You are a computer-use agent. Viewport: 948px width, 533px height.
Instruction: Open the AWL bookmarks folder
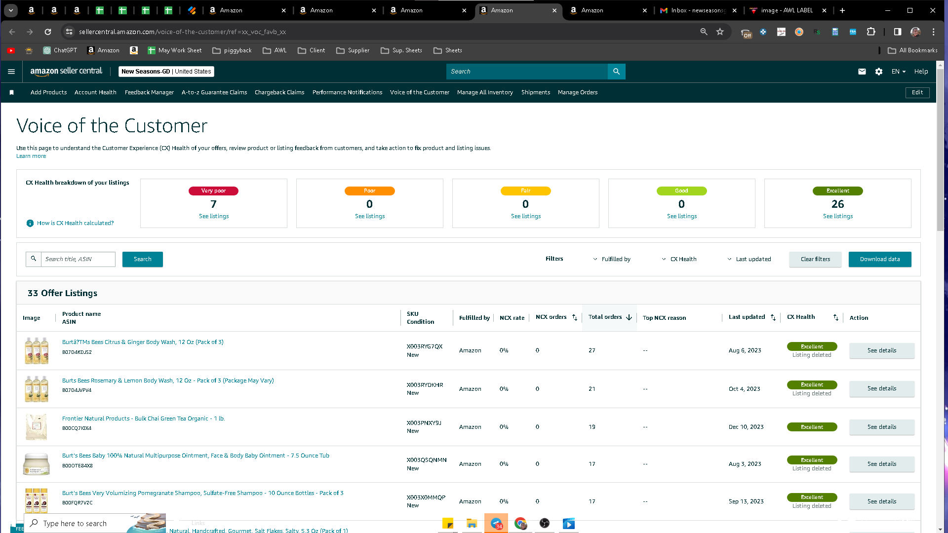(275, 50)
